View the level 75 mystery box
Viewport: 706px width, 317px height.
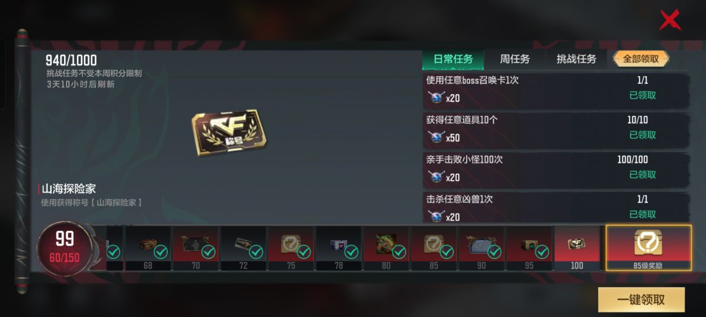(291, 249)
